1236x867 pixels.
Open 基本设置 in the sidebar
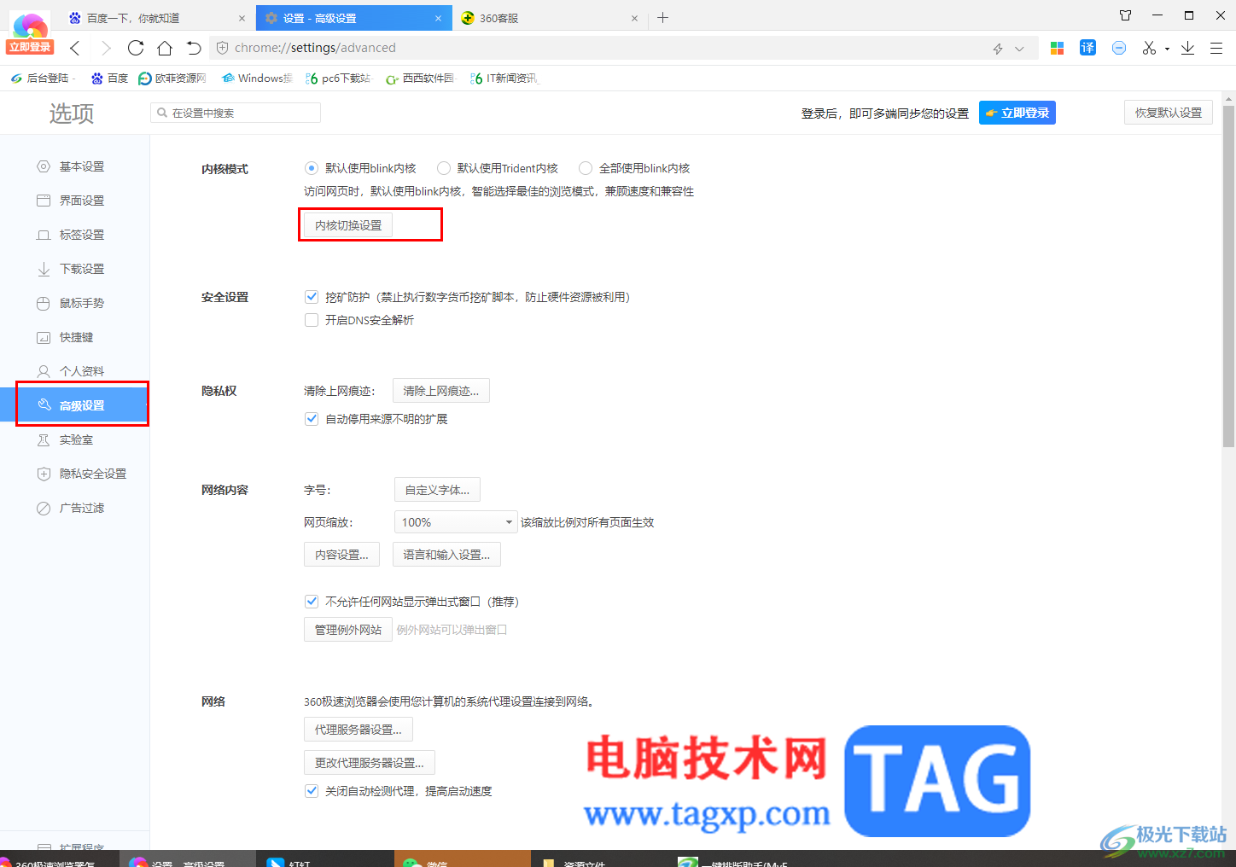[x=75, y=166]
